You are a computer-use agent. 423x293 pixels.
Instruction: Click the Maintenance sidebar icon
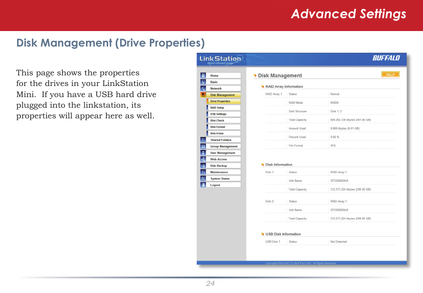[x=203, y=172]
